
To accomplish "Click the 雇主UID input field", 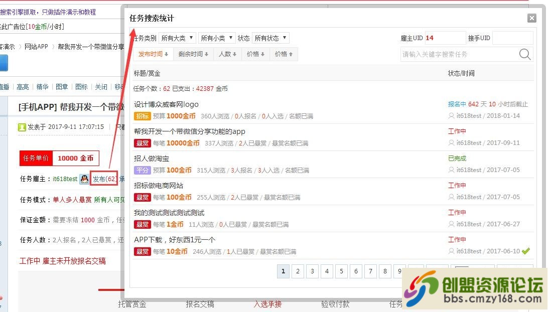I will 445,38.
